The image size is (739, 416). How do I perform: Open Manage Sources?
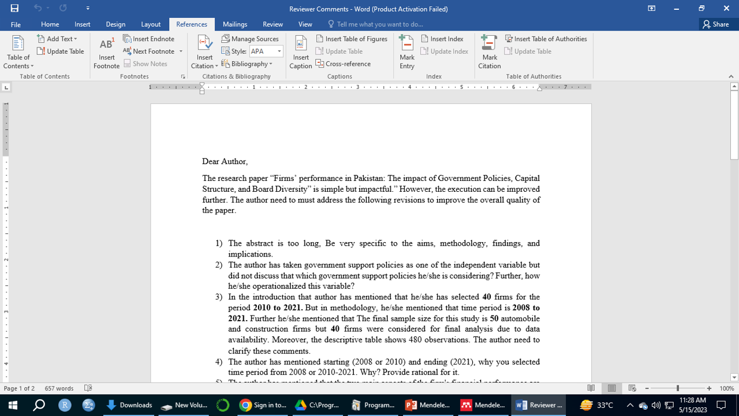pyautogui.click(x=250, y=39)
